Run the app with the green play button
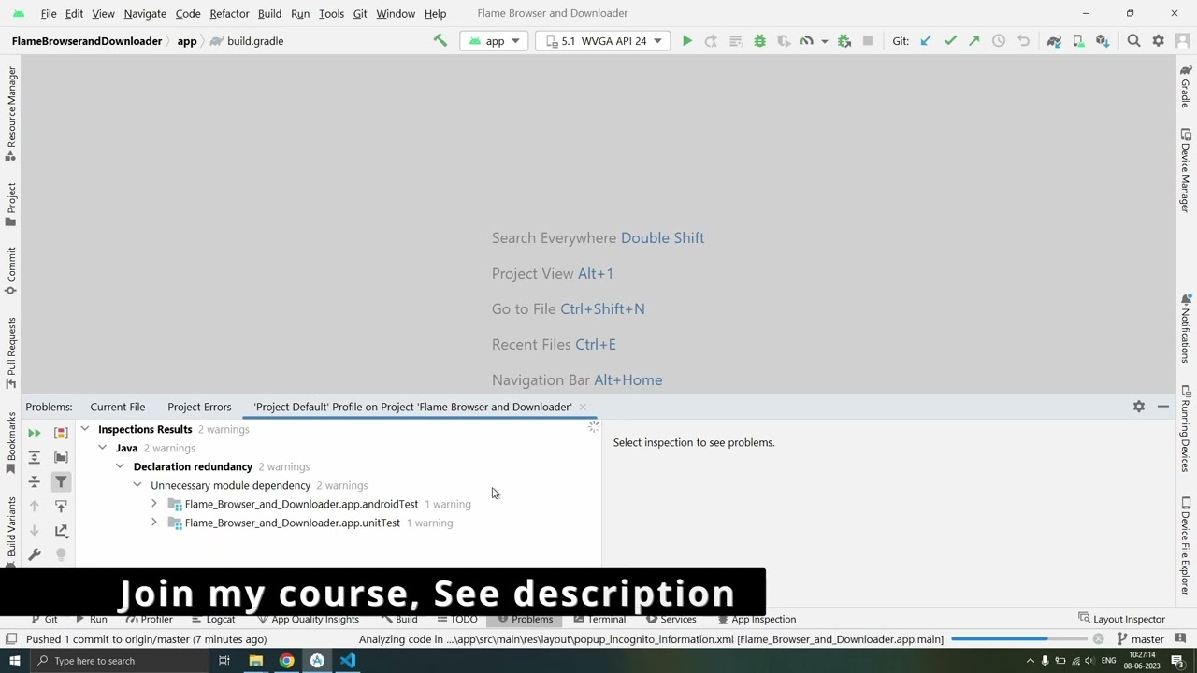 pyautogui.click(x=687, y=41)
